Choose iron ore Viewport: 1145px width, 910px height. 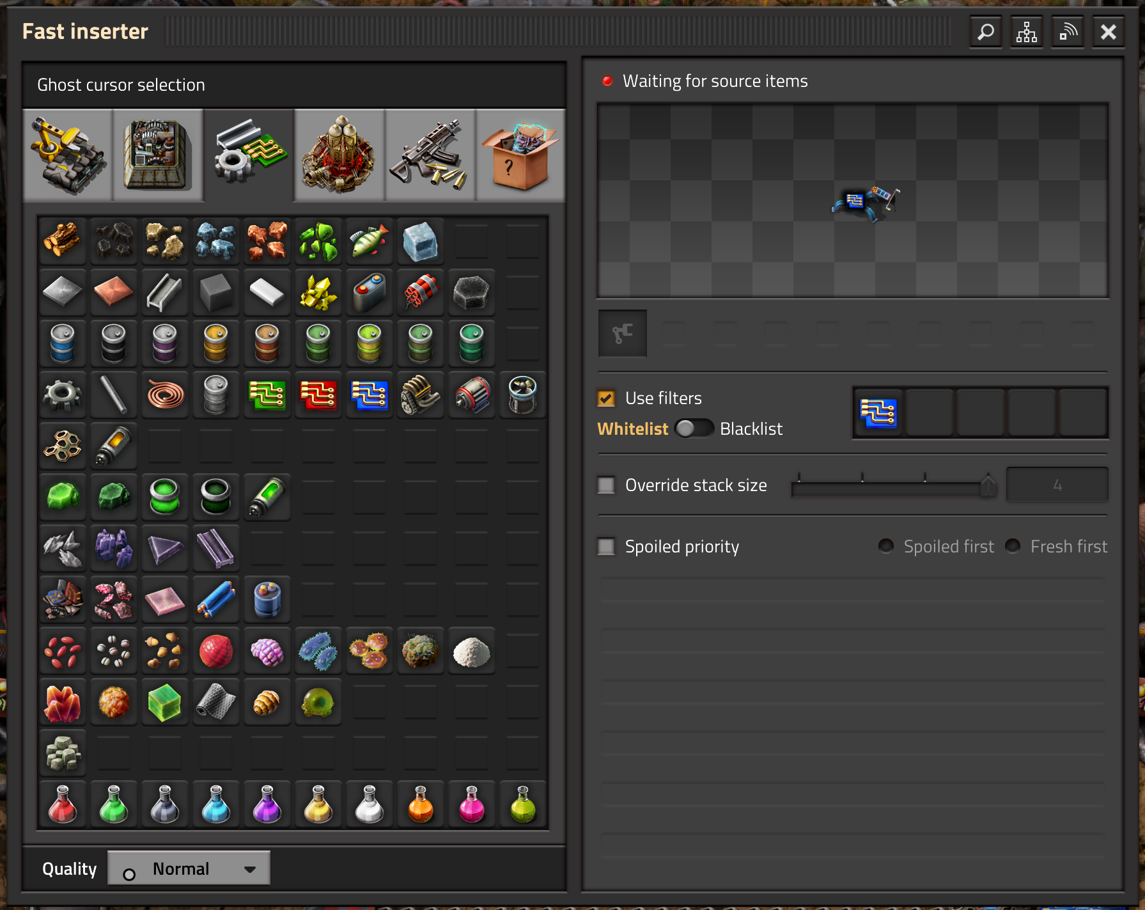(x=216, y=242)
